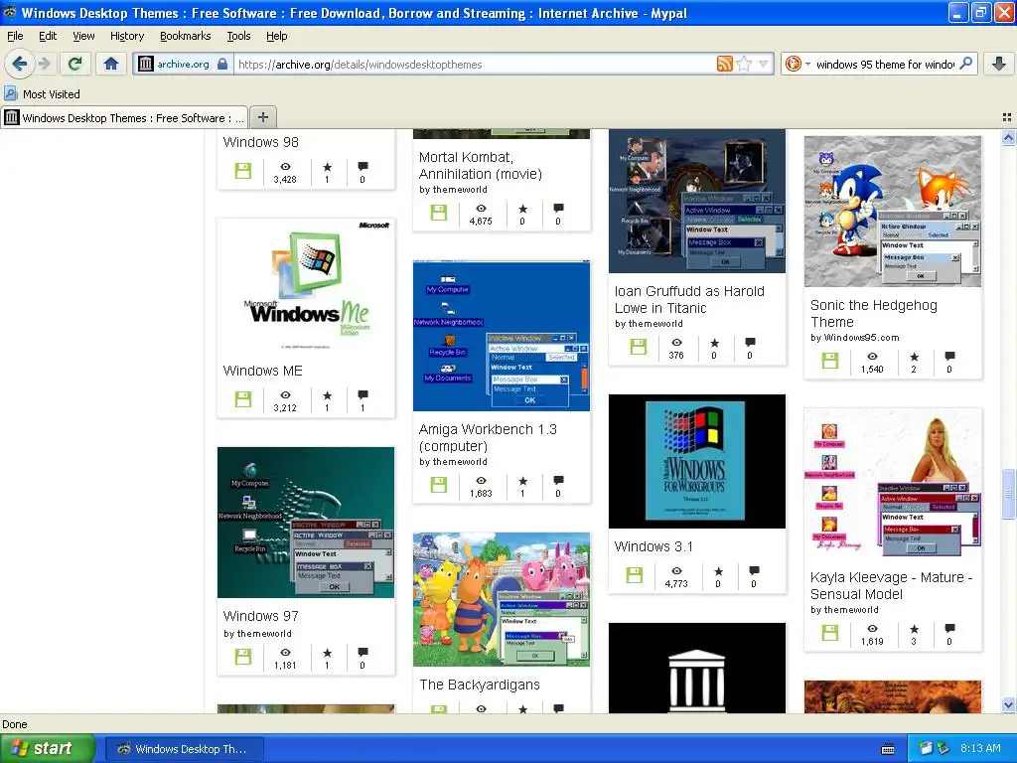
Task: Click the page scrollbar up arrow
Action: pos(1008,137)
